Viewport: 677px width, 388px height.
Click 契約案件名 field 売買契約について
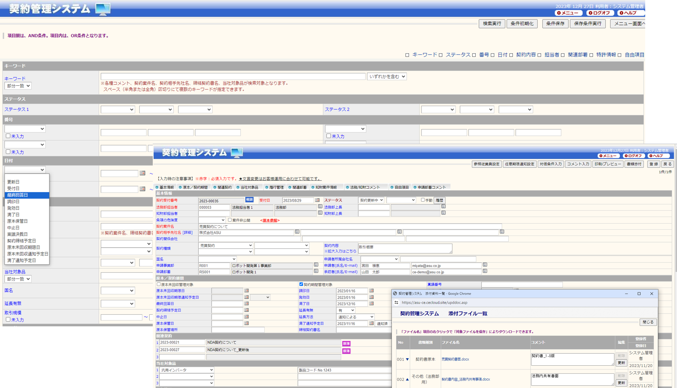350,226
